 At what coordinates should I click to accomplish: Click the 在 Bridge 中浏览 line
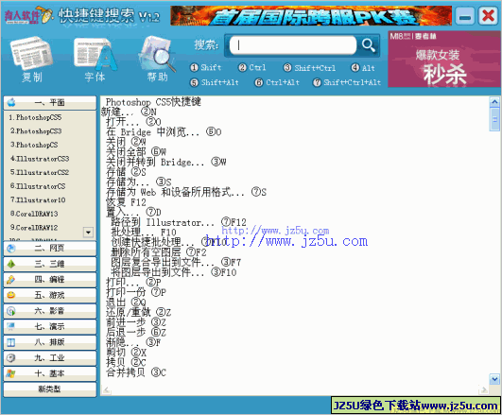tap(164, 132)
